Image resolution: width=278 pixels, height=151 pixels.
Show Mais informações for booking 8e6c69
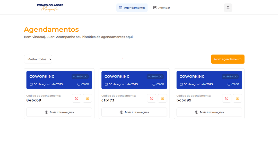[59, 112]
